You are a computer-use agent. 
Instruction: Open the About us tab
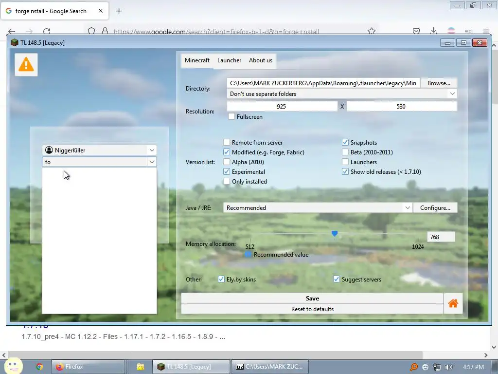coord(261,60)
